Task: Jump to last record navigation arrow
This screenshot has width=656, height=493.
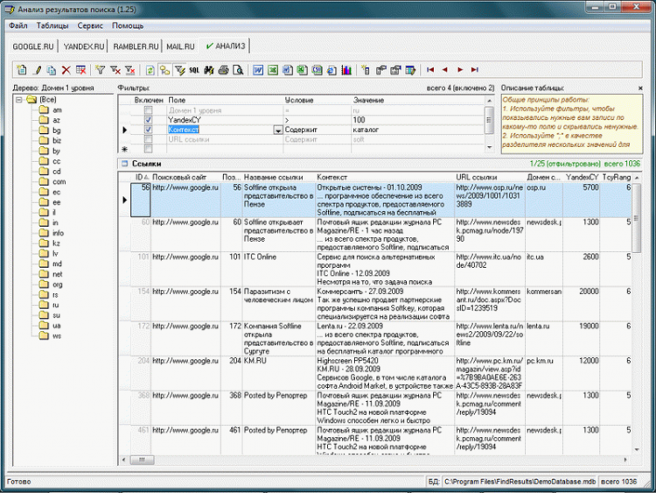Action: click(473, 69)
